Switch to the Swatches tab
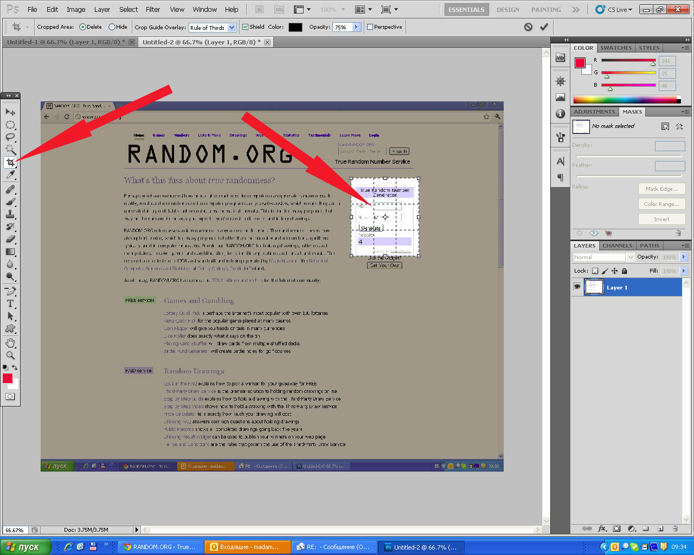694x555 pixels. 616,48
